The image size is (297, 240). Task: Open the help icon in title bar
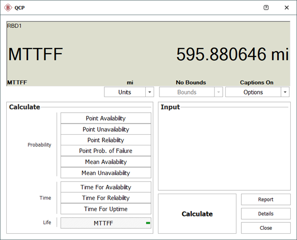pos(266,8)
